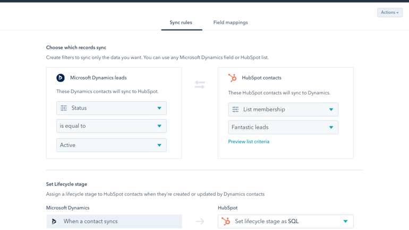
Task: Click the Choose which records sync heading
Action: [x=76, y=48]
